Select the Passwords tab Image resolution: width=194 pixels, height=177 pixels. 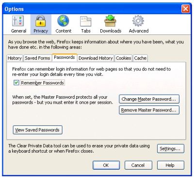[x=65, y=57]
